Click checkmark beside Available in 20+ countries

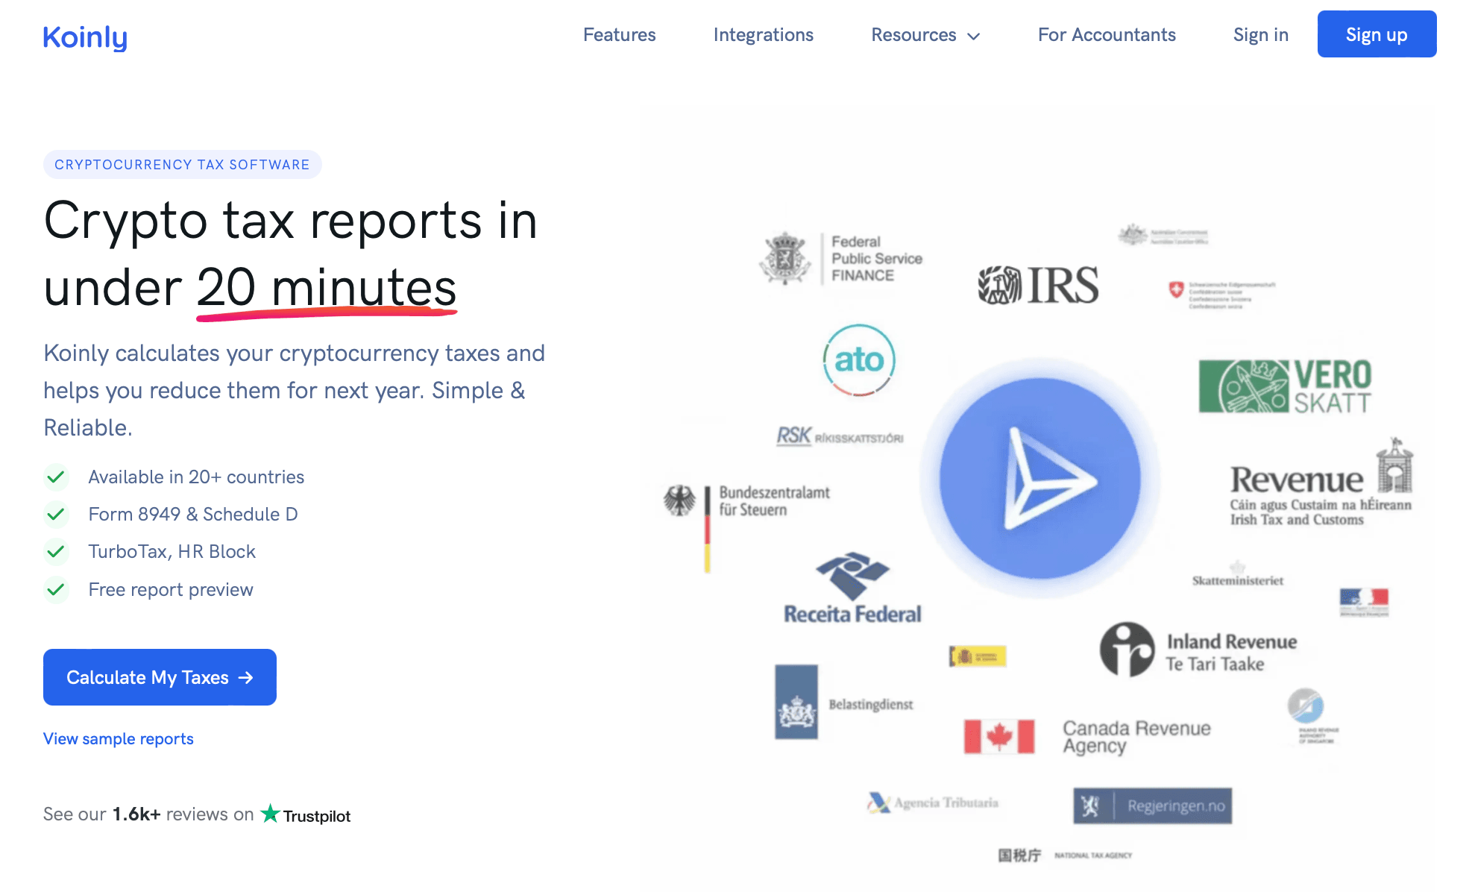coord(56,477)
